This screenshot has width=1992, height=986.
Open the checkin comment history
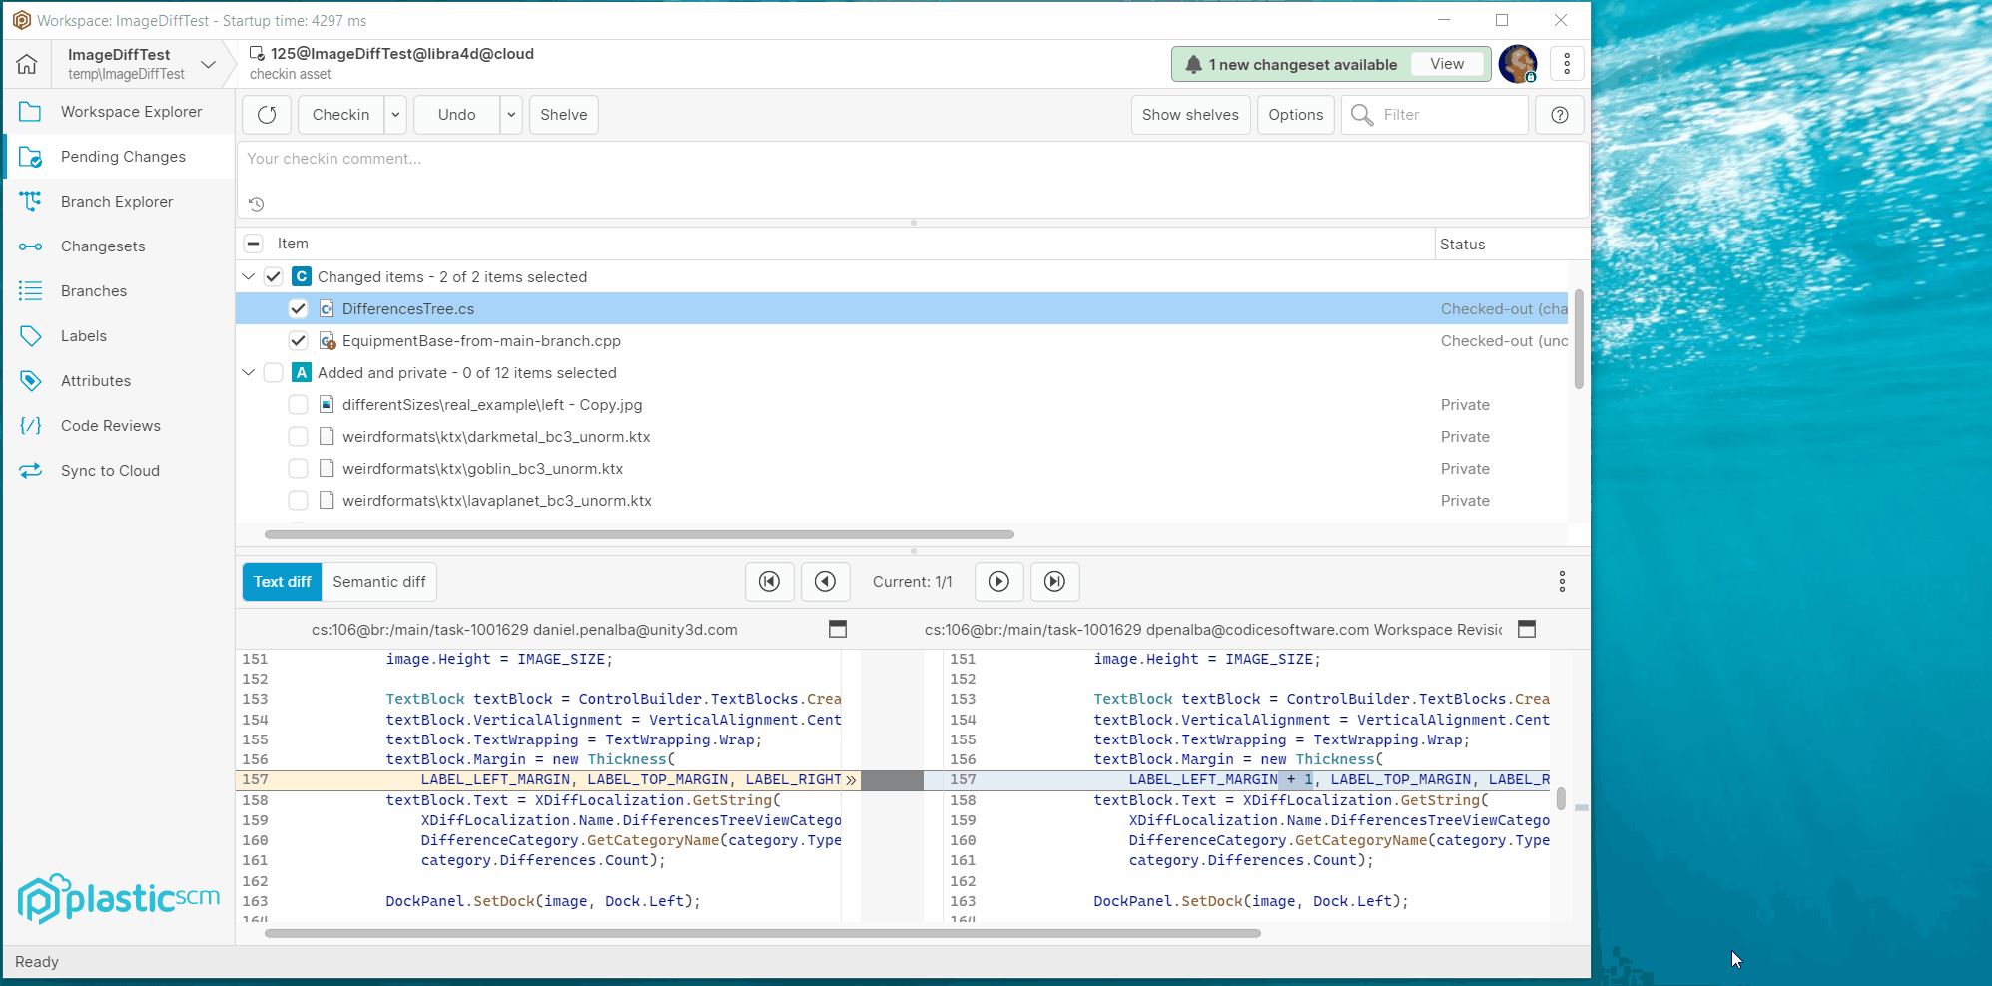(257, 204)
